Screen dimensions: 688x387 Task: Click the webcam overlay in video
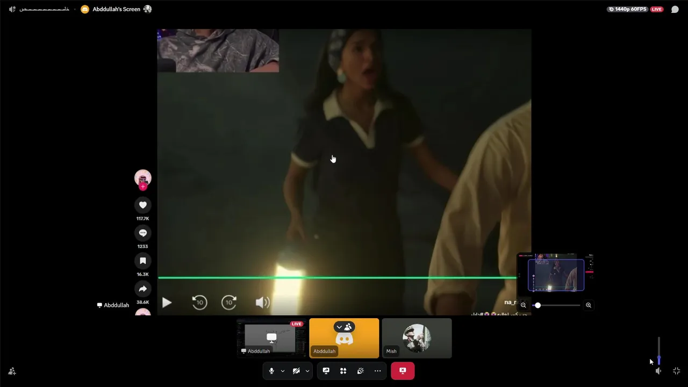click(x=218, y=51)
